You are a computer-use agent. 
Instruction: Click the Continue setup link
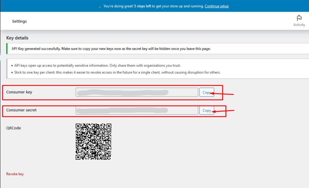[x=216, y=6]
